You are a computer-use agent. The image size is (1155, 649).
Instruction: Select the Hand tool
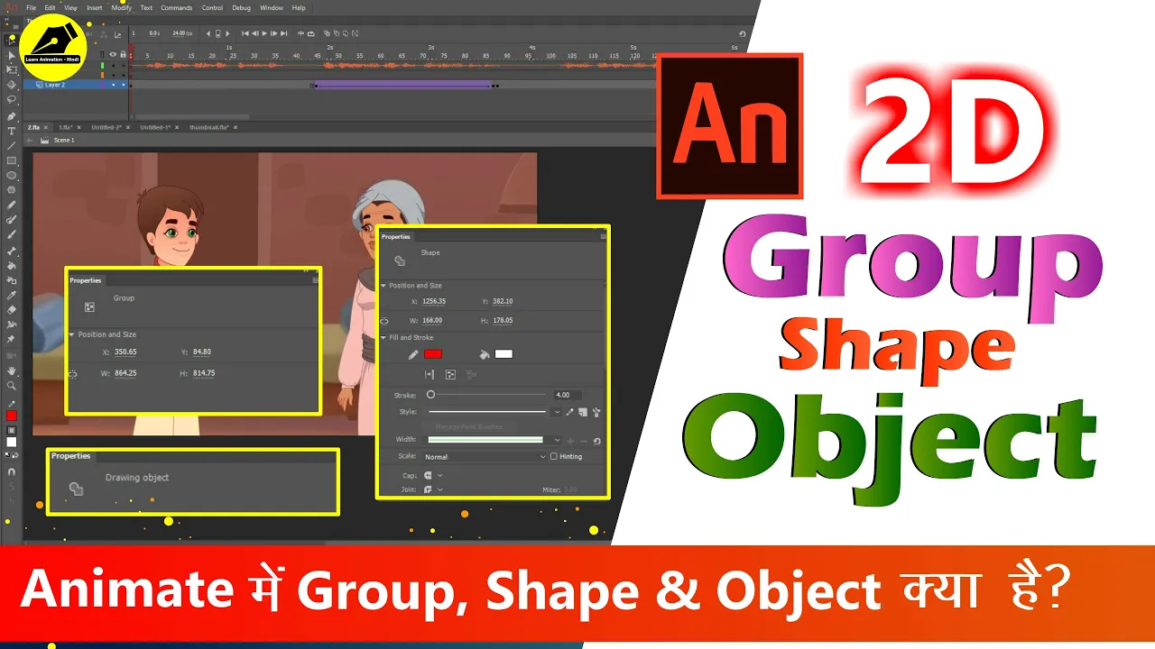[12, 370]
